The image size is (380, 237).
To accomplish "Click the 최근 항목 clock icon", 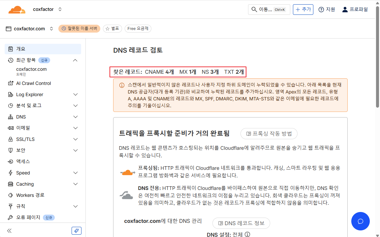I will tap(11, 60).
